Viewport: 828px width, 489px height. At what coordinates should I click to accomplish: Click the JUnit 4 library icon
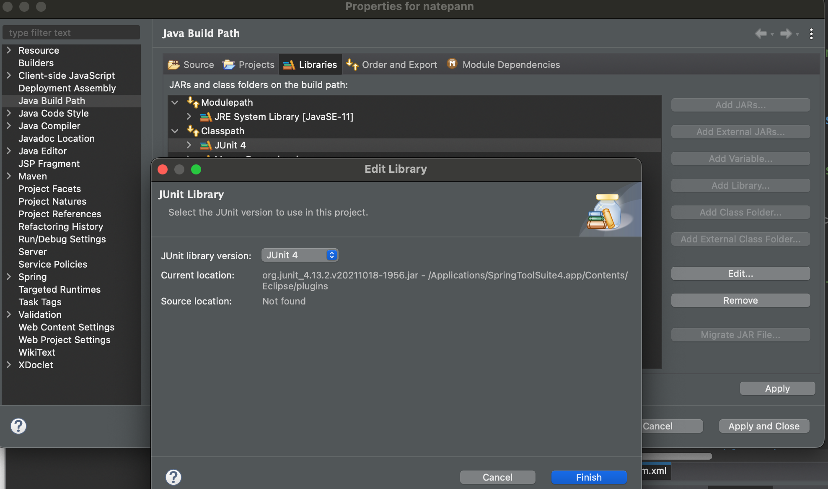pyautogui.click(x=206, y=146)
